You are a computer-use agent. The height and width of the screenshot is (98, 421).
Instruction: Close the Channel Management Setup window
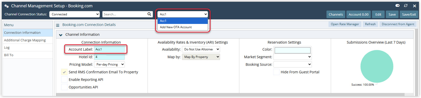(x=414, y=6)
